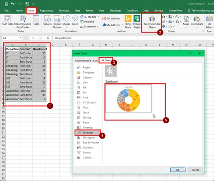Open People Graph add-in
This screenshot has height=181, width=214.
137,22
